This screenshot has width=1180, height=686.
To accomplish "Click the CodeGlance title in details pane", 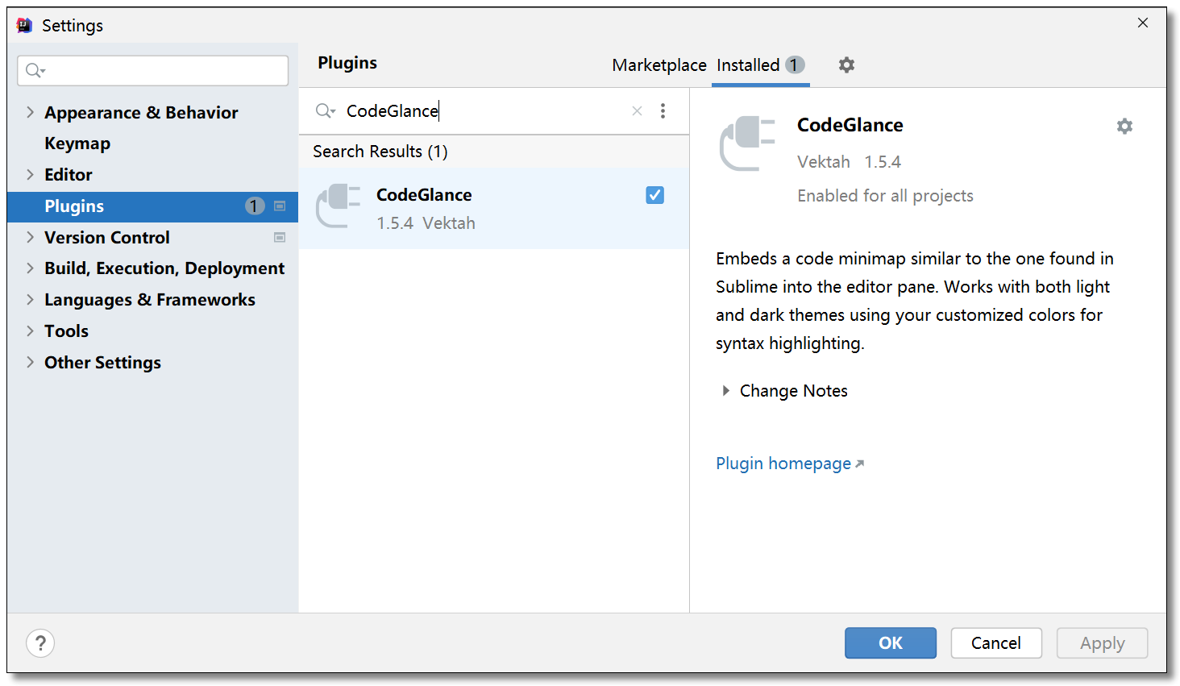I will tap(850, 126).
